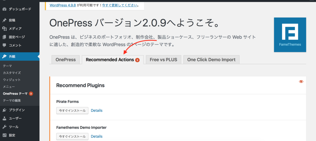
Task: Click the pages icon beside 固定ページ
Action: (4, 37)
